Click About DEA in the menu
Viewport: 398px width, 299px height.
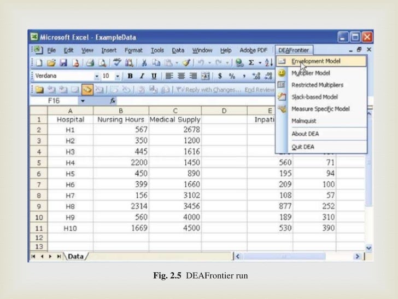coord(321,134)
